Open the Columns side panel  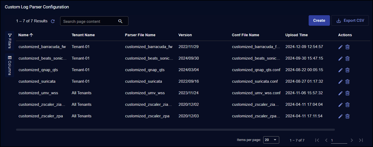pos(10,65)
